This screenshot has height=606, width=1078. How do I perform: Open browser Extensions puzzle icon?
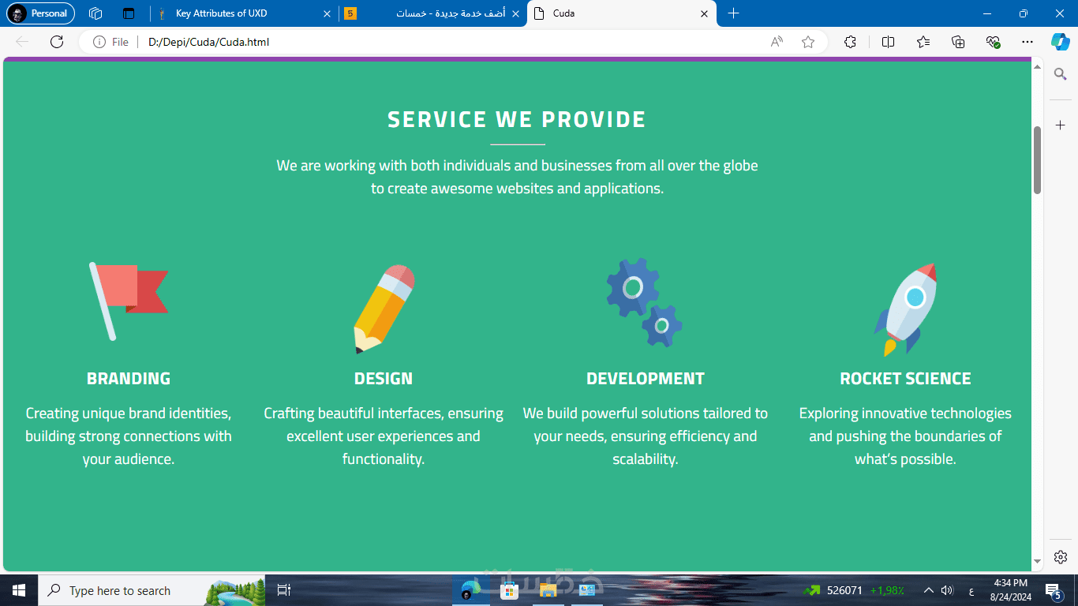point(850,42)
